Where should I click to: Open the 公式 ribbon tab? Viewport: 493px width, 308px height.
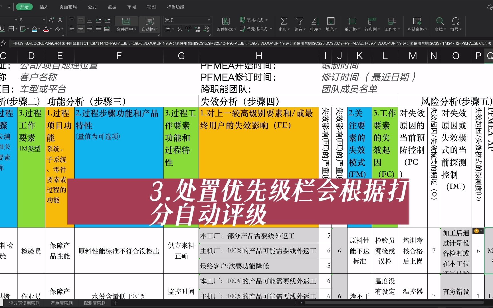point(92,7)
